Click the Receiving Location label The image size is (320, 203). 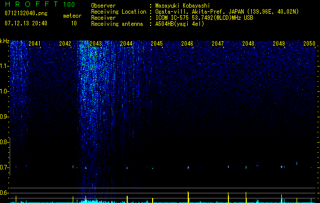(x=119, y=12)
